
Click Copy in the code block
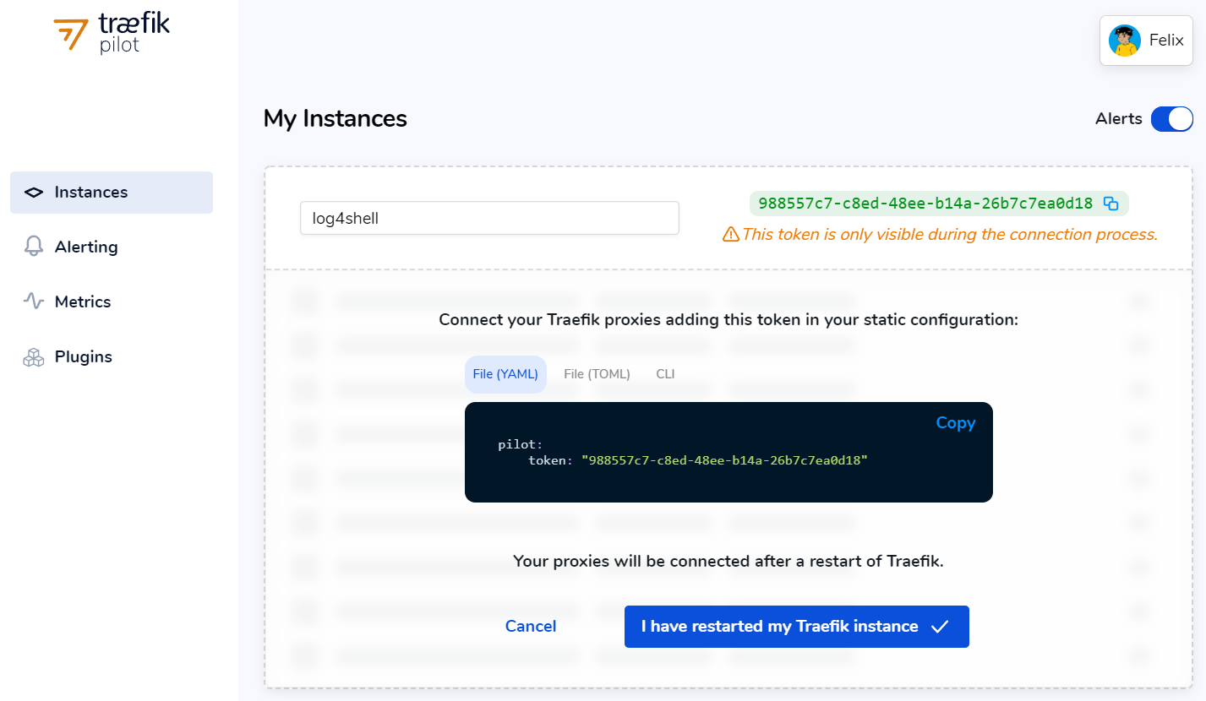coord(956,423)
